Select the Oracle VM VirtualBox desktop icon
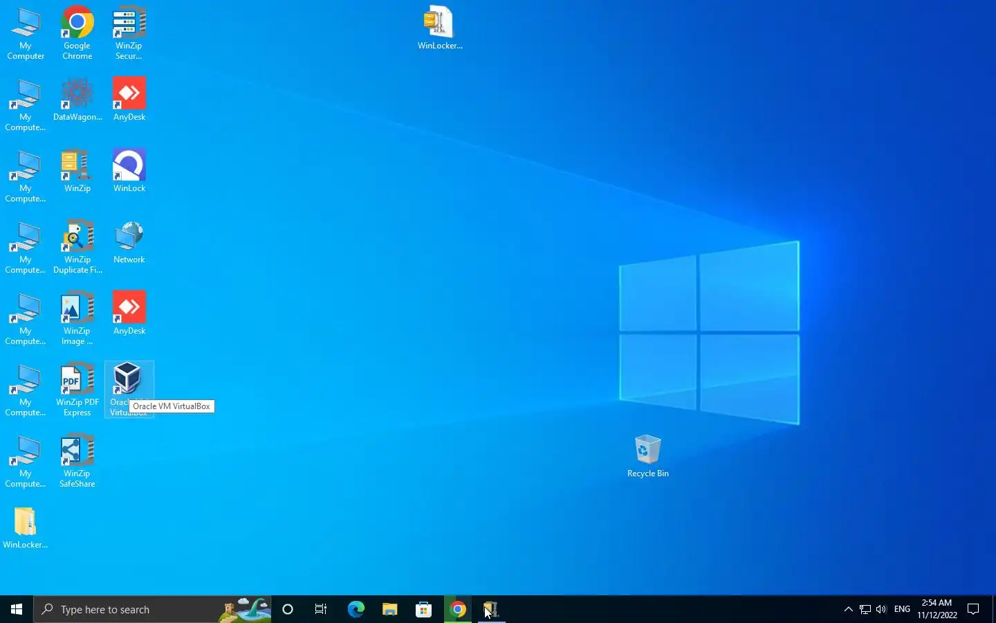 pos(129,390)
